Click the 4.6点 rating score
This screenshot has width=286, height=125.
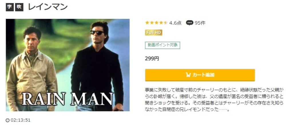(x=175, y=23)
